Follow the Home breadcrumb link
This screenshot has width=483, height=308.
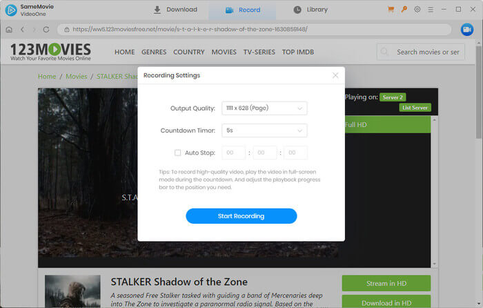coord(47,77)
